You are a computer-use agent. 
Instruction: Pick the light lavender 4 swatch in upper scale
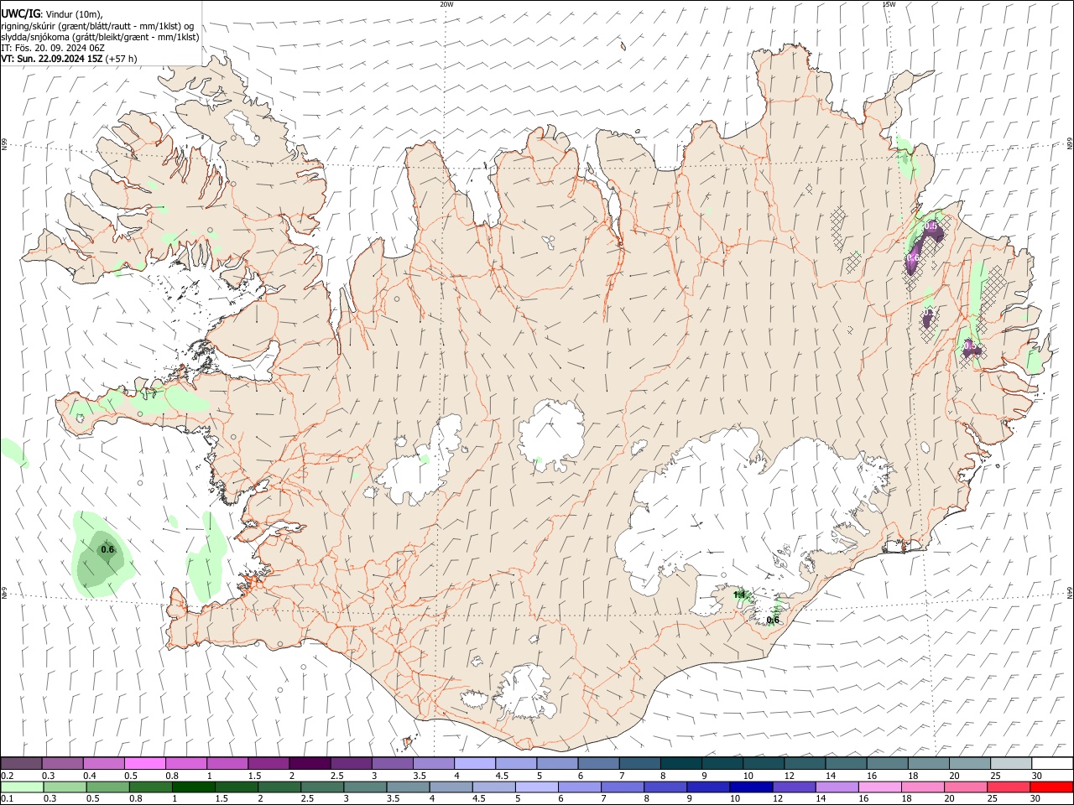coord(475,764)
